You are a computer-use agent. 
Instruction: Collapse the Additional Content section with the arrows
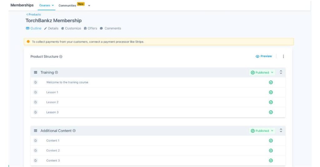(x=281, y=130)
